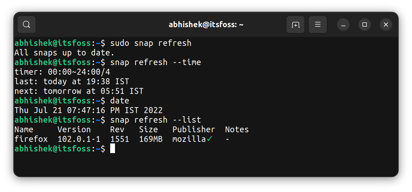Click the timer value 00:00~24:00/4
The height and width of the screenshot is (192, 412).
[79, 72]
